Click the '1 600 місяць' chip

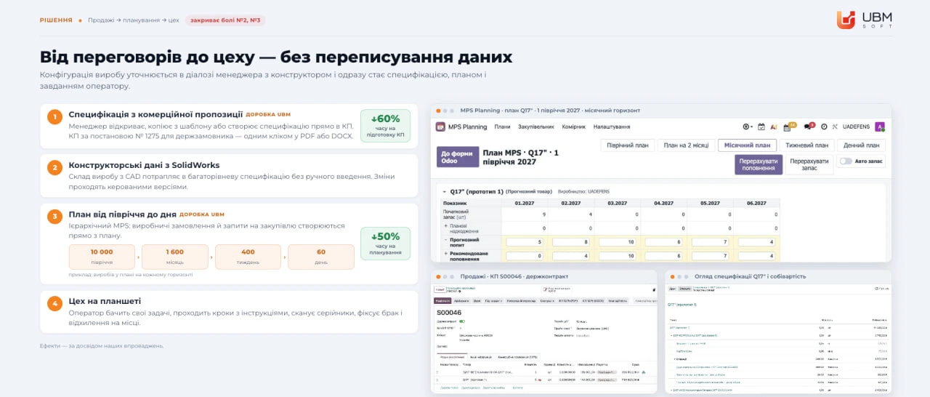coord(175,256)
